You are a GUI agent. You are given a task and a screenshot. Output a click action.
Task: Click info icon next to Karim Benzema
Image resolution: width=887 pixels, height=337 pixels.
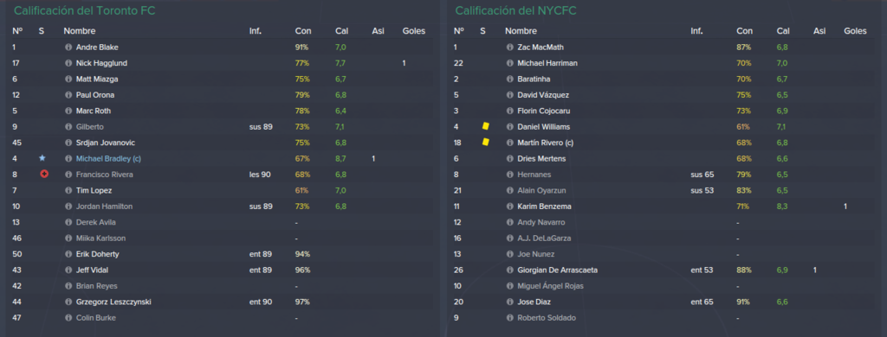(509, 207)
